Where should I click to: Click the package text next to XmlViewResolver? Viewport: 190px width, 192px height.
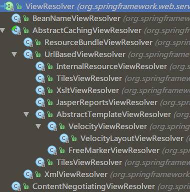(x=150, y=174)
